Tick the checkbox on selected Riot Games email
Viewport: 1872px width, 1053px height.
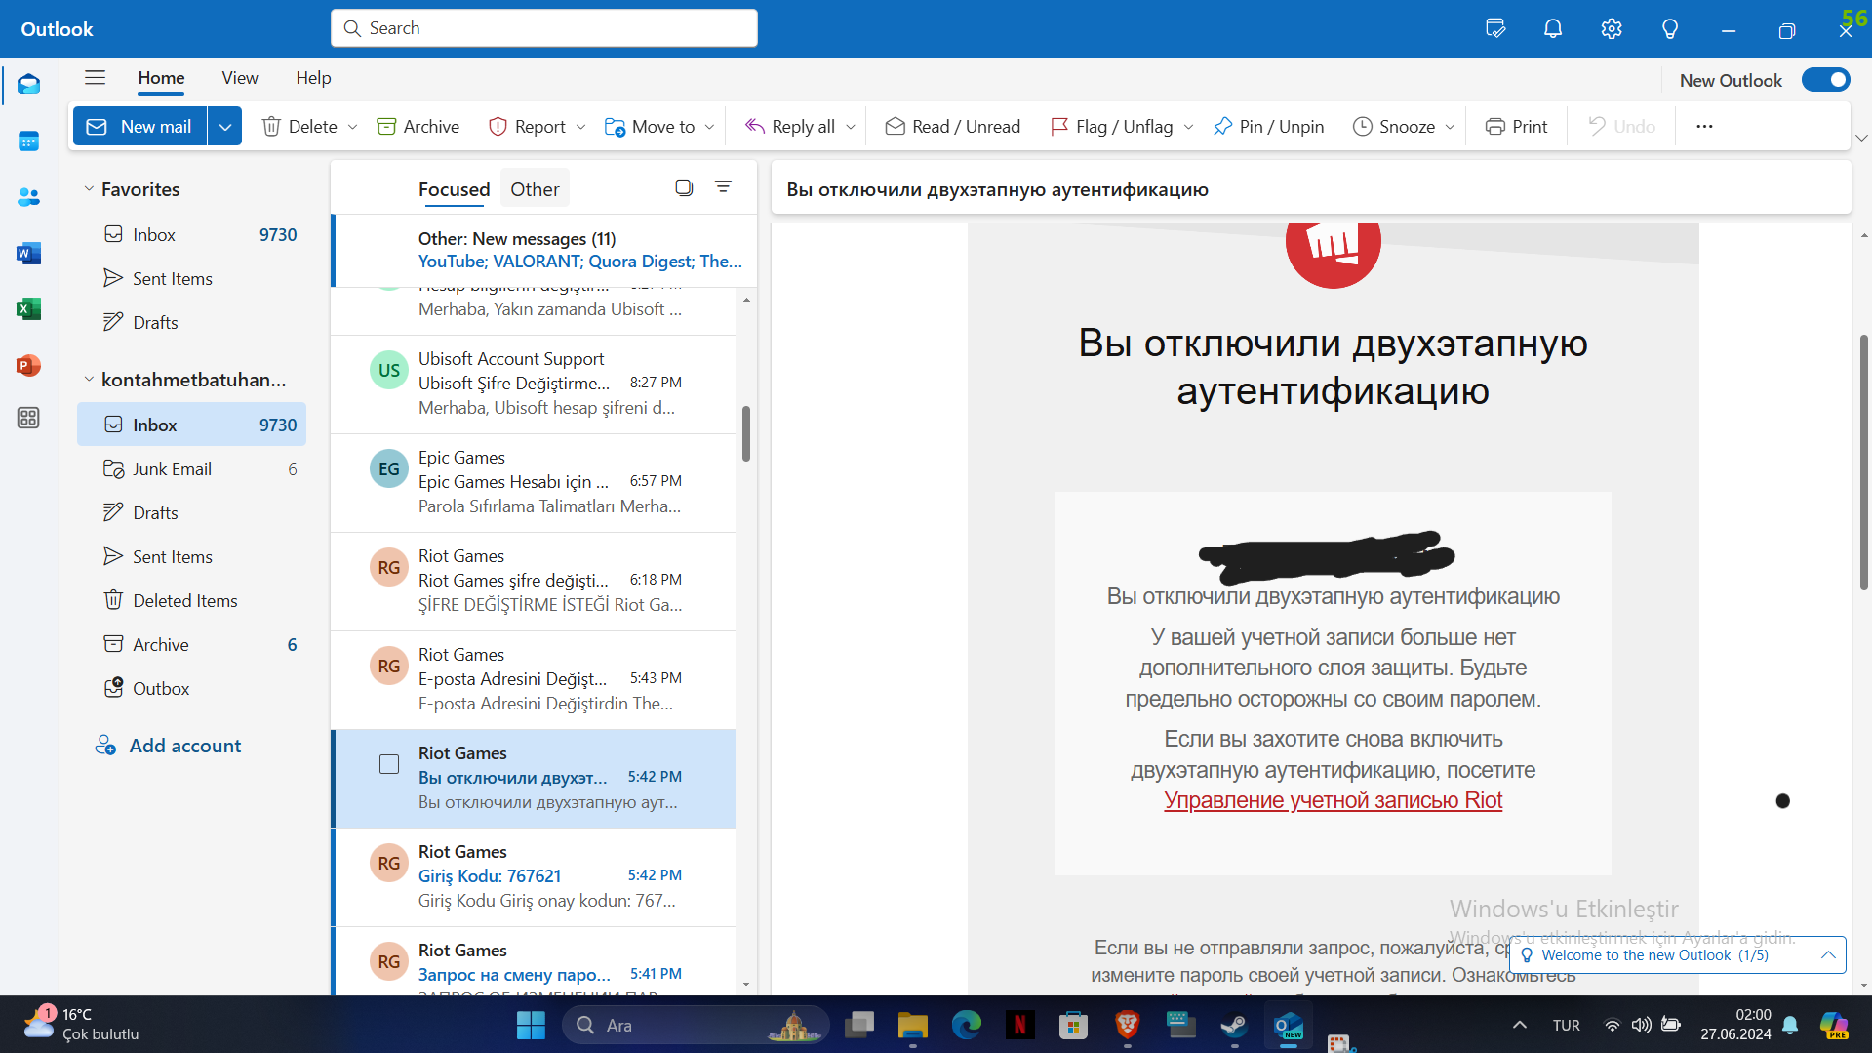click(x=389, y=764)
